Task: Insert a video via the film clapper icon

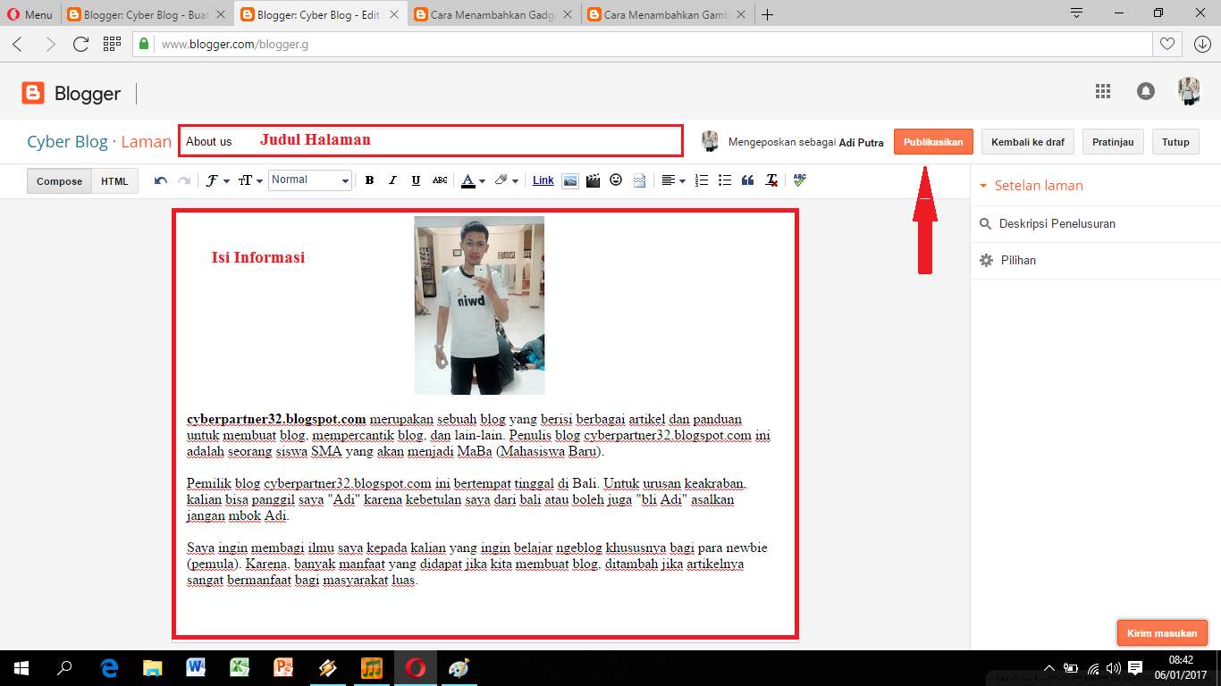Action: [592, 180]
